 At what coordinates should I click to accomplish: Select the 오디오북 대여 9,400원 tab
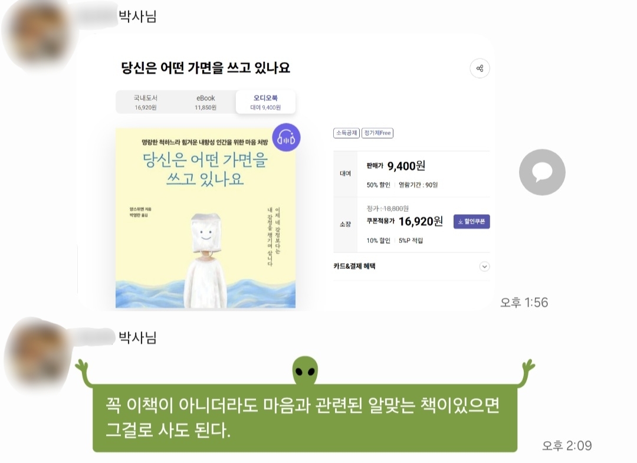[265, 103]
